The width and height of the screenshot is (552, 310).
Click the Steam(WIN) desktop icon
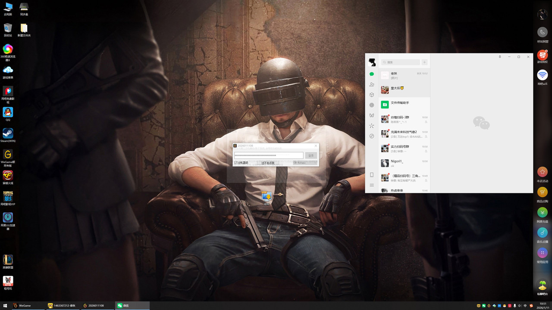[8, 134]
